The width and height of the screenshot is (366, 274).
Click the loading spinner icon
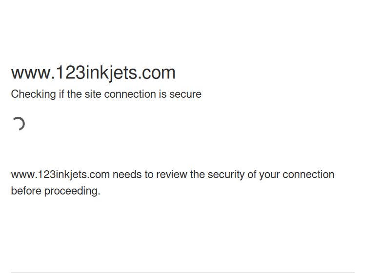click(19, 124)
